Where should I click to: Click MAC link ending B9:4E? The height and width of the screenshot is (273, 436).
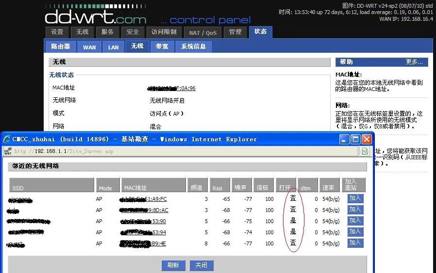[143, 243]
